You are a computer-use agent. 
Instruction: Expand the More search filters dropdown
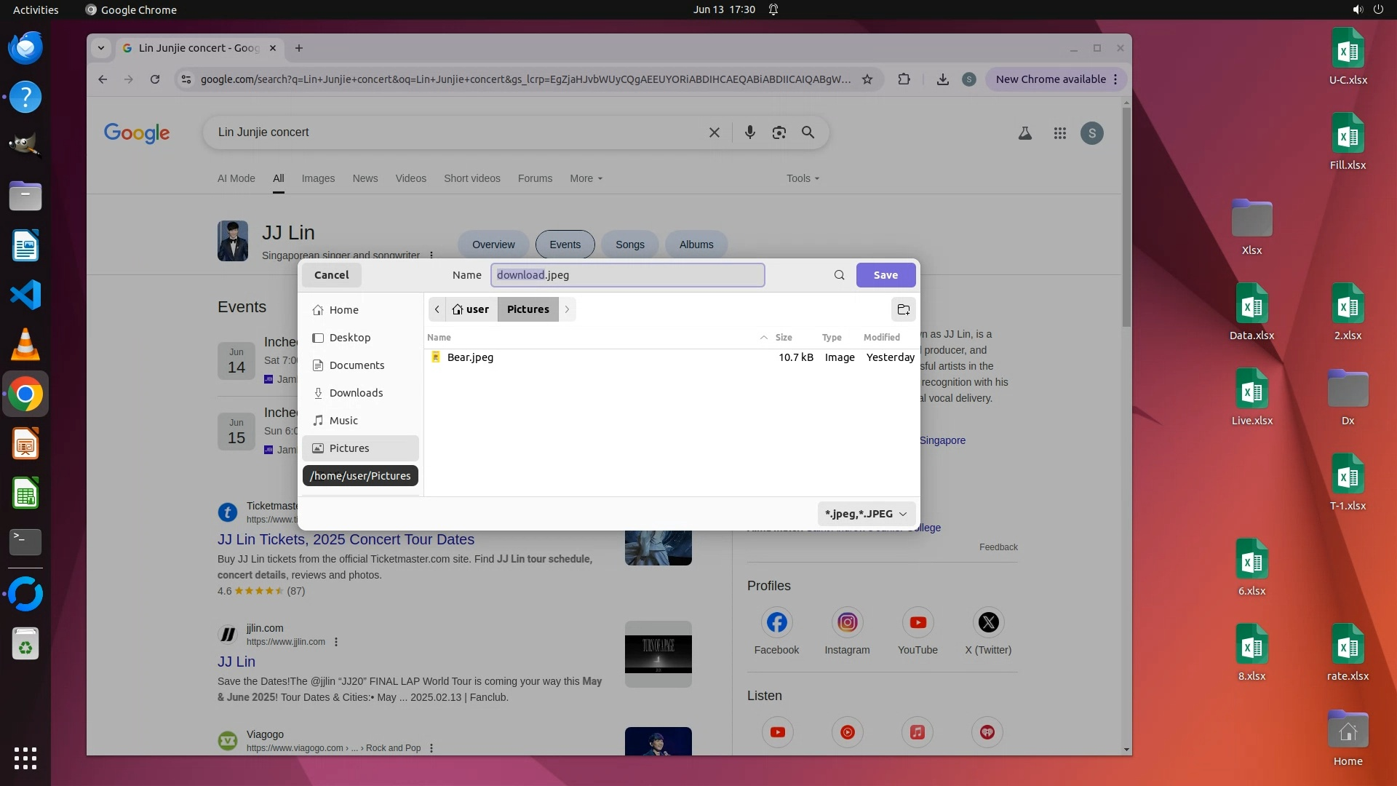click(x=586, y=178)
